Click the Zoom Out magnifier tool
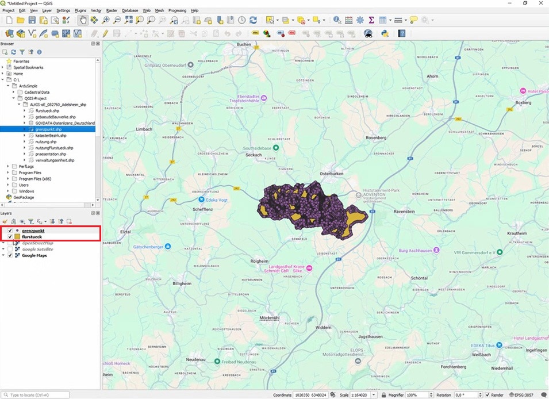This screenshot has height=399, width=549. (x=117, y=20)
